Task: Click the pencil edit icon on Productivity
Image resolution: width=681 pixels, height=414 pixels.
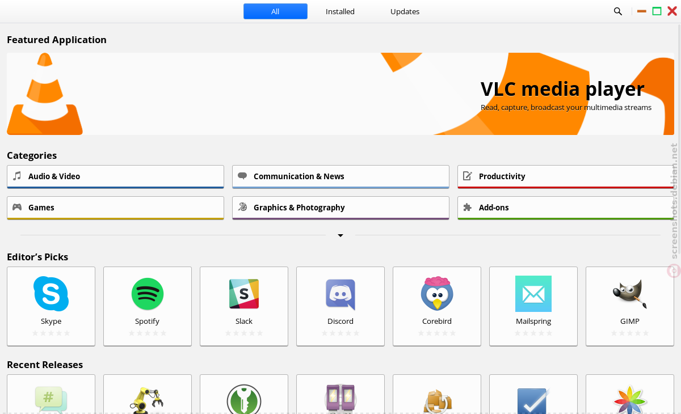Action: coord(468,176)
